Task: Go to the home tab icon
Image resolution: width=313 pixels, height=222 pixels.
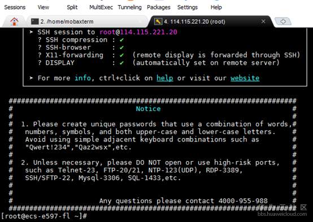Action: [14, 21]
